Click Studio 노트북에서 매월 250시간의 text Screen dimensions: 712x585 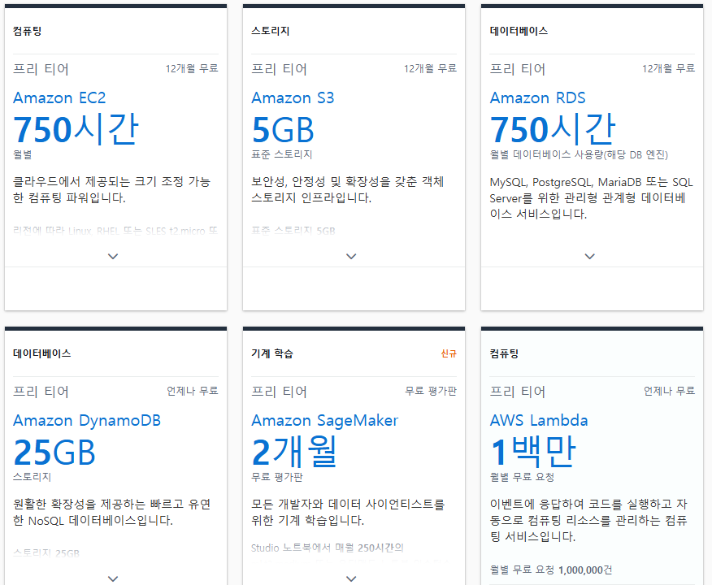pyautogui.click(x=328, y=548)
